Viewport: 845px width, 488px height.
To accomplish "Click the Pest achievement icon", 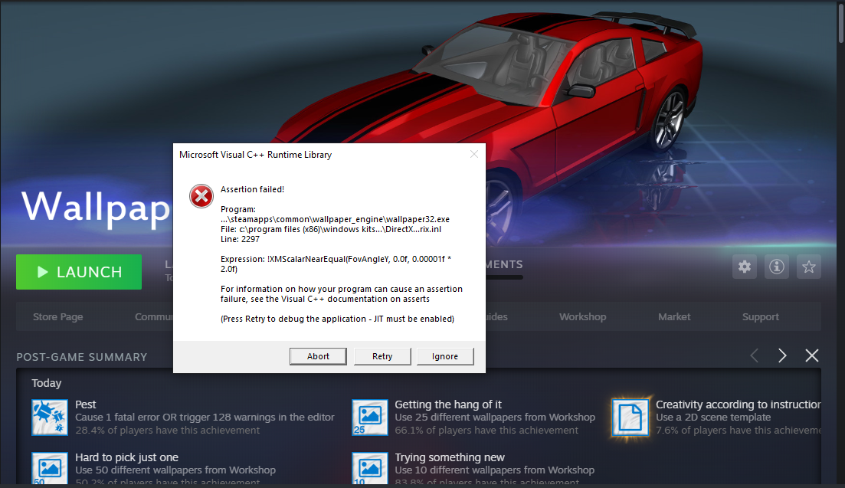I will pyautogui.click(x=50, y=417).
